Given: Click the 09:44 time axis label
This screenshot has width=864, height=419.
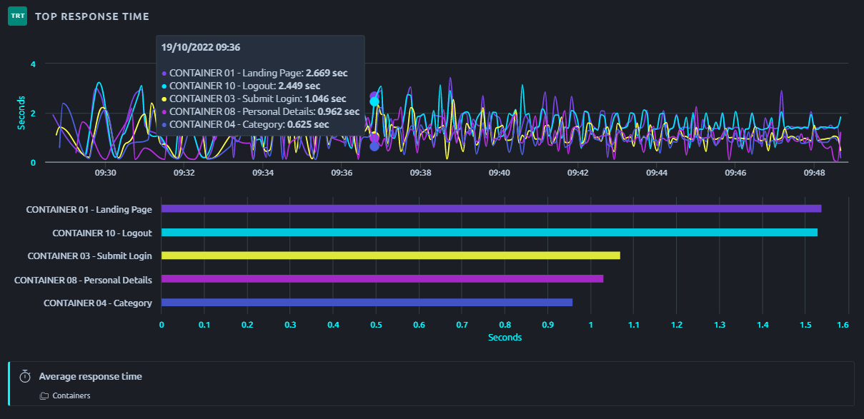Looking at the screenshot, I should click(657, 173).
